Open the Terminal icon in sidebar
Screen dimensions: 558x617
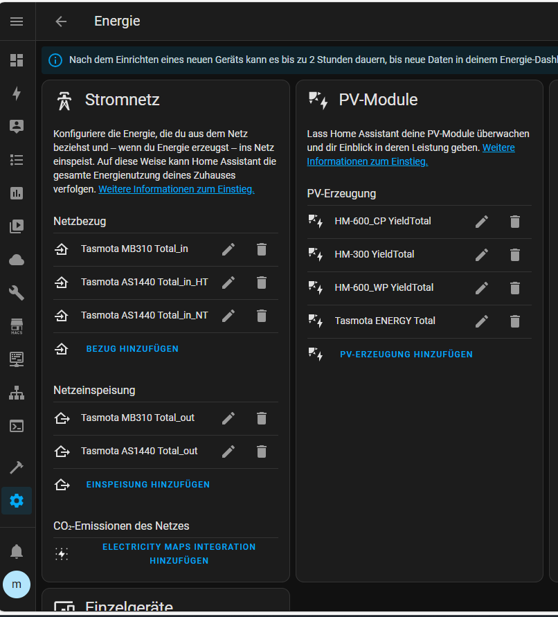17,426
